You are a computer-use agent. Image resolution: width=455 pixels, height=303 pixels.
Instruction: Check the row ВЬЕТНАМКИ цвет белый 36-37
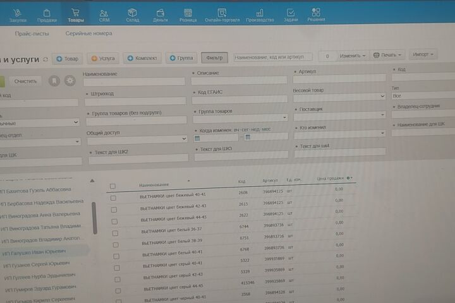pyautogui.click(x=115, y=233)
